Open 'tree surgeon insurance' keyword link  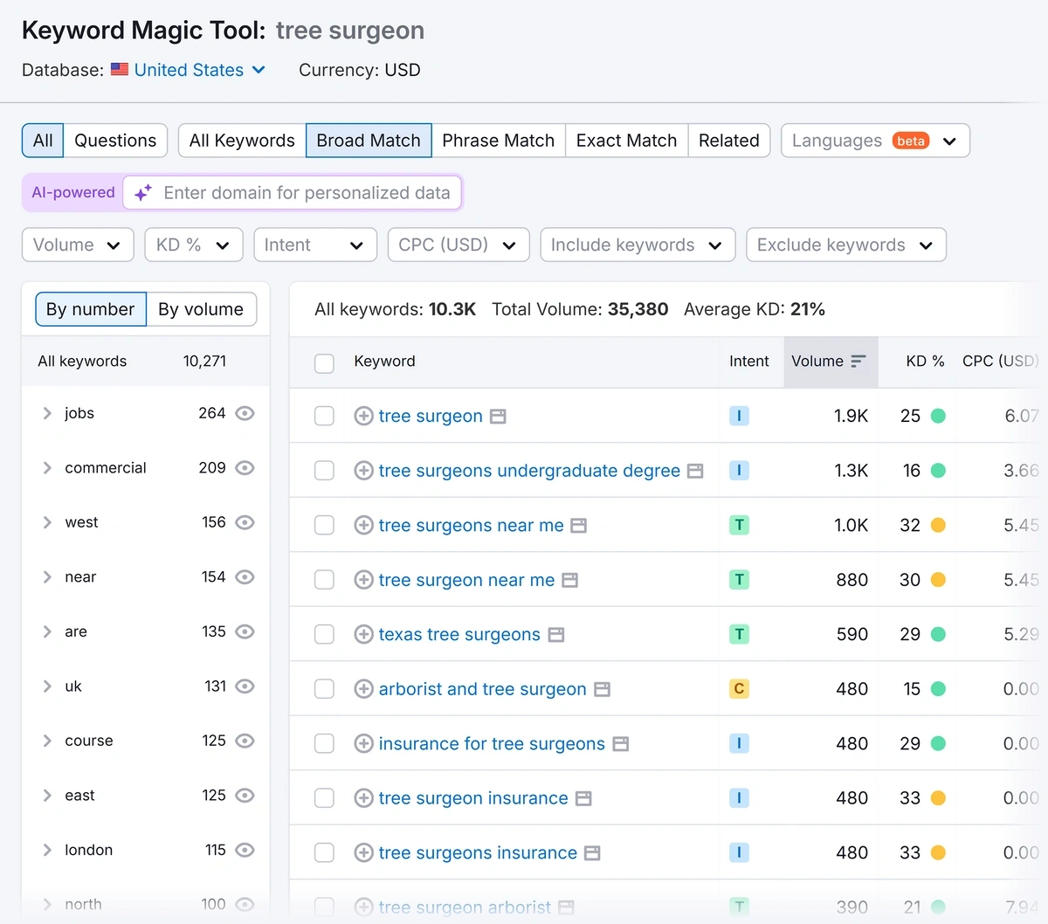click(x=473, y=798)
